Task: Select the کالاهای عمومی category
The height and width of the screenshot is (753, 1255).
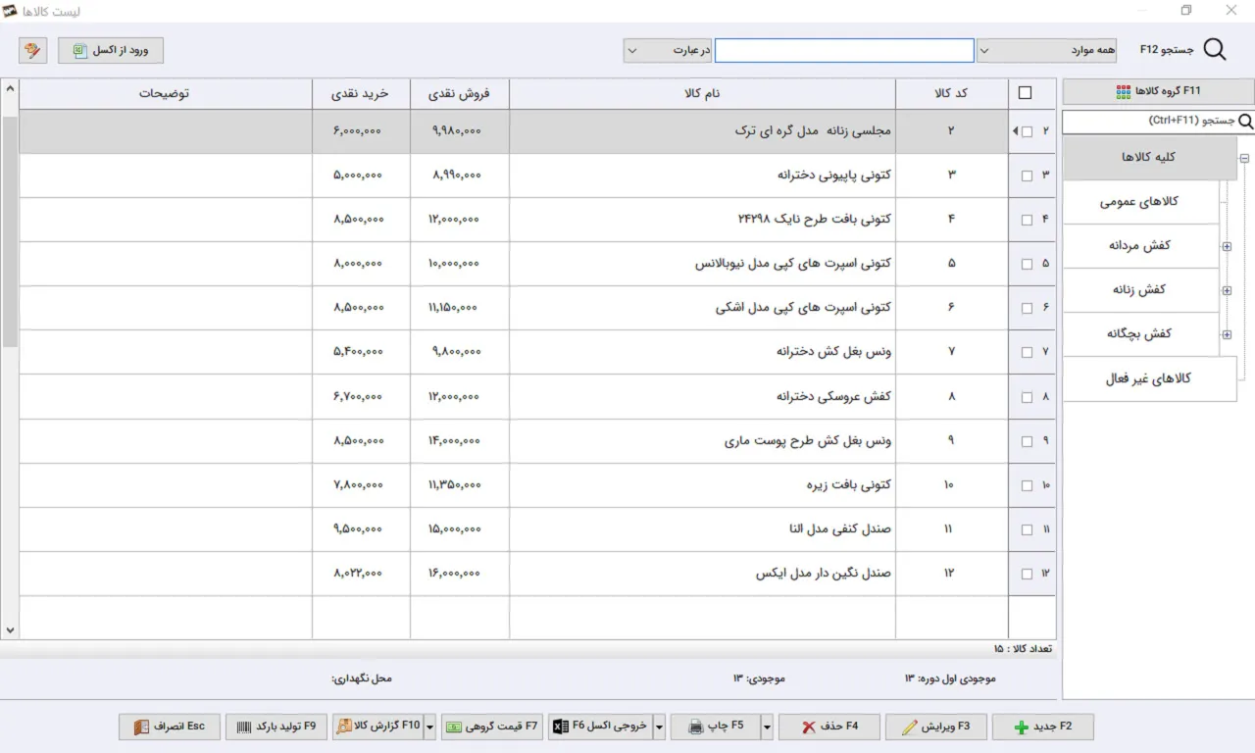Action: tap(1141, 202)
